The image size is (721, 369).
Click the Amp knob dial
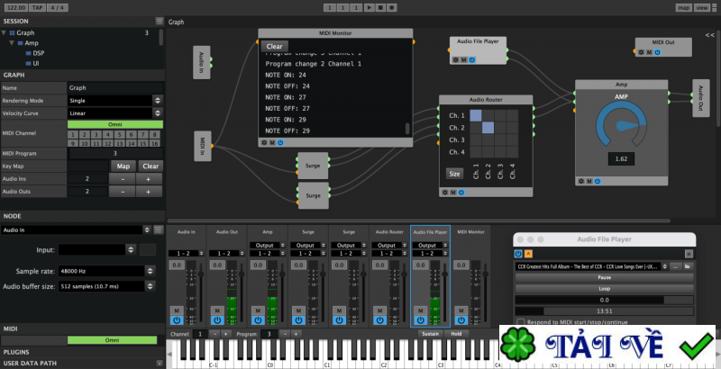(621, 125)
